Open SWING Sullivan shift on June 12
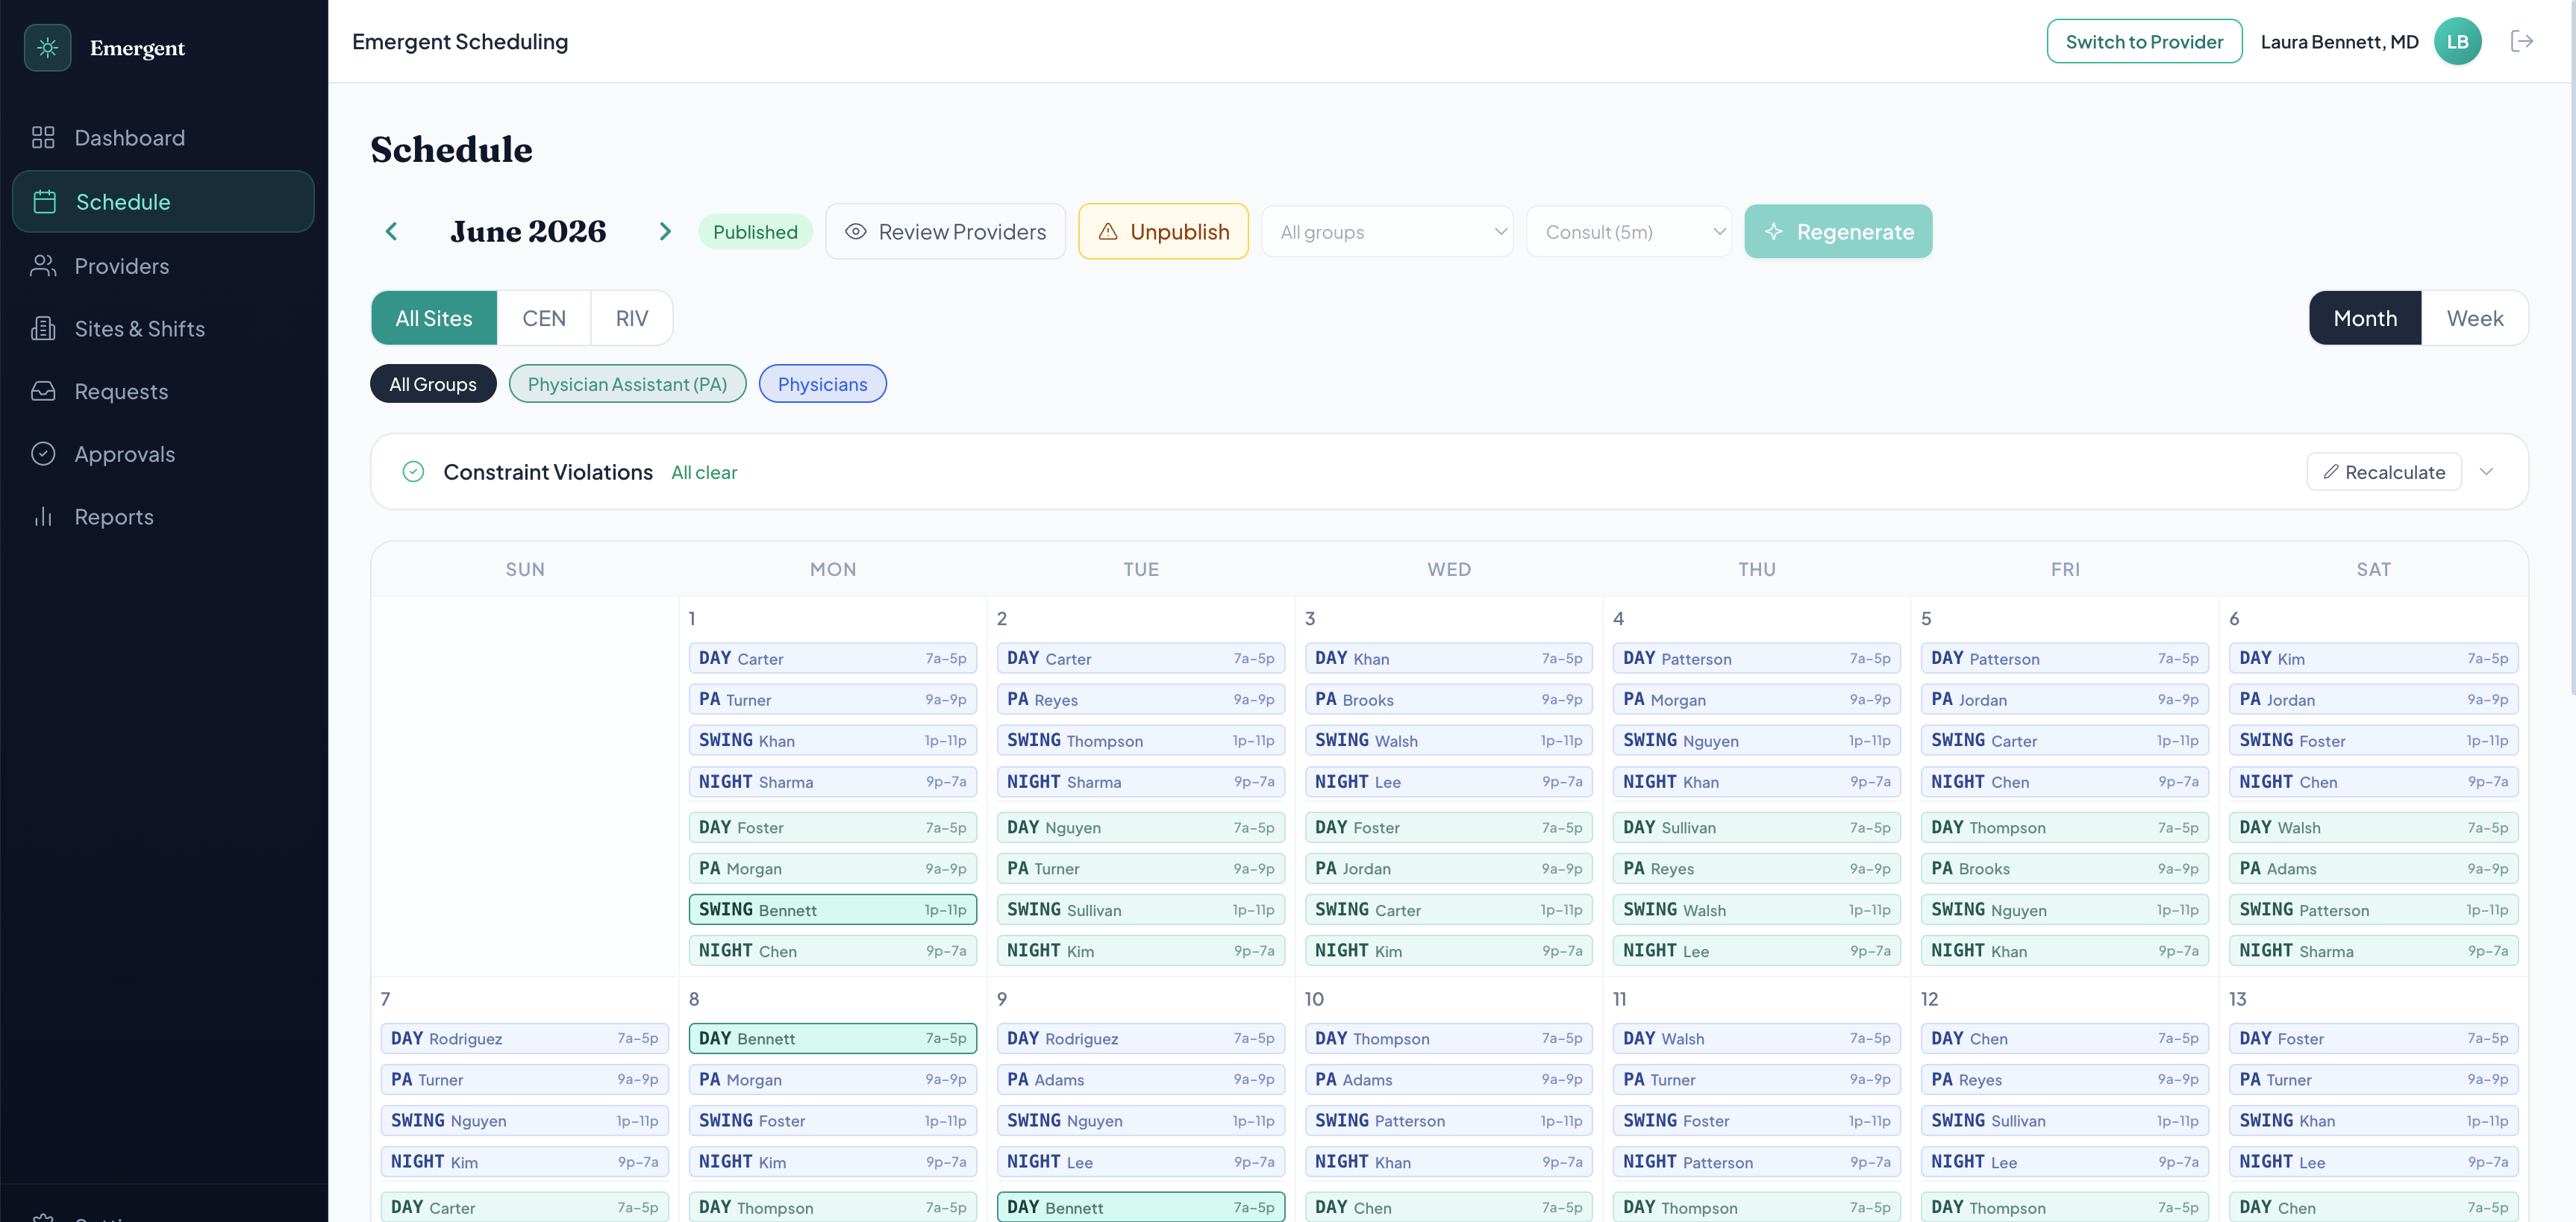 tap(2064, 1120)
